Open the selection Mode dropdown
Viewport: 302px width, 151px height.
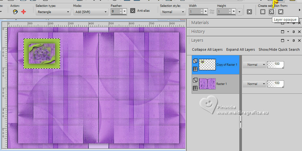click(90, 12)
